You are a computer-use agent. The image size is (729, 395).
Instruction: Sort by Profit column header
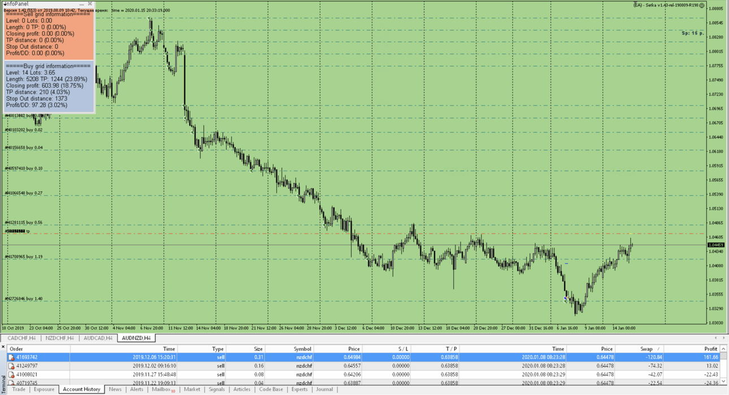pyautogui.click(x=692, y=349)
